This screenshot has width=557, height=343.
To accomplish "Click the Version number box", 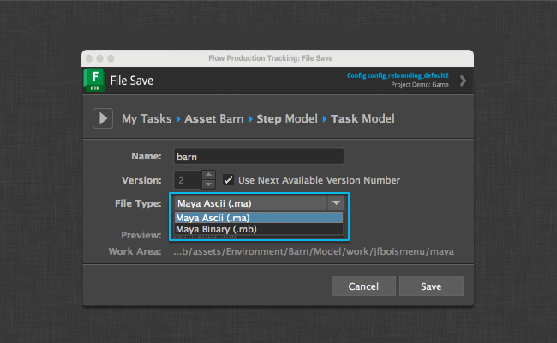I will (x=187, y=180).
